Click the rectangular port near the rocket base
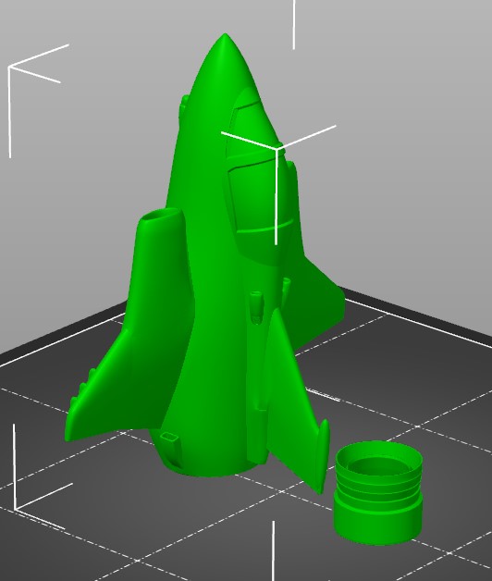The width and height of the screenshot is (492, 581). (x=170, y=438)
